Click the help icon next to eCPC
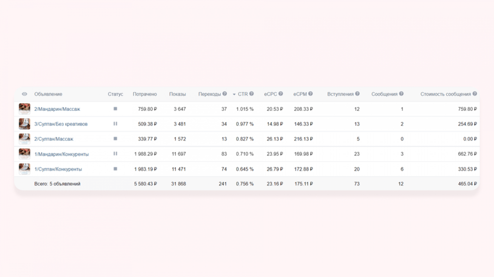Image resolution: width=494 pixels, height=277 pixels. (x=280, y=94)
